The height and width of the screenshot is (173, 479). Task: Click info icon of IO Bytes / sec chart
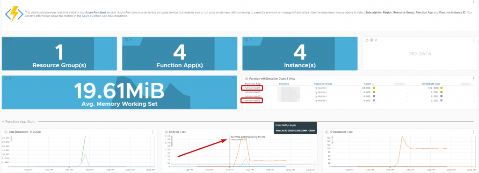click(166, 132)
